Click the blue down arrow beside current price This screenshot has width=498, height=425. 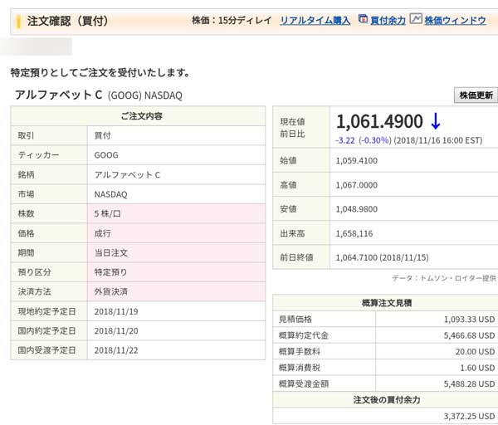click(435, 121)
